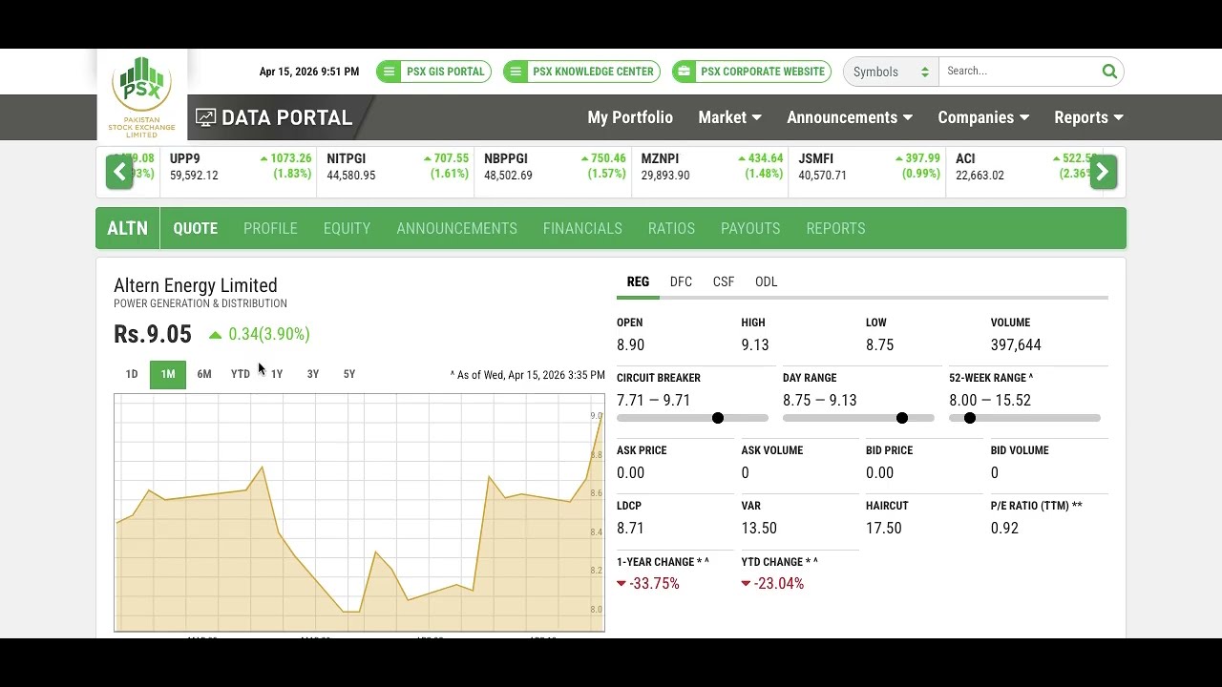Click the search magnifier icon
The image size is (1222, 687).
1109,72
